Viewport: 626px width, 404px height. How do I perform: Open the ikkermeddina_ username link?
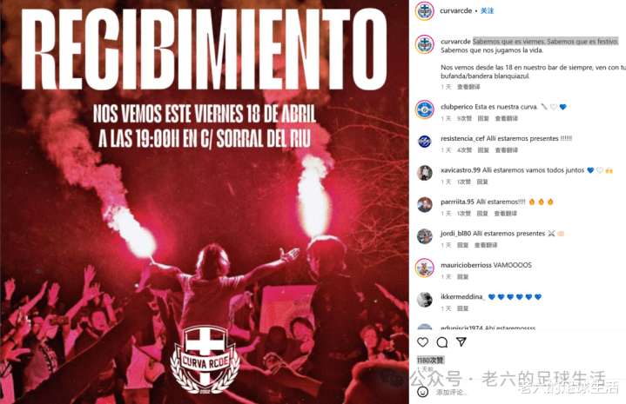[462, 297]
